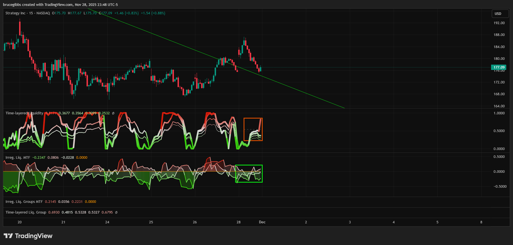Click the +1.54 (+0.88%) change value
513x245 pixels.
tap(153, 13)
